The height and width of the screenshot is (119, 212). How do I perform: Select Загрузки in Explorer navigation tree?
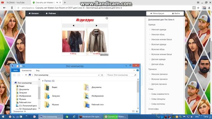pos(23,93)
